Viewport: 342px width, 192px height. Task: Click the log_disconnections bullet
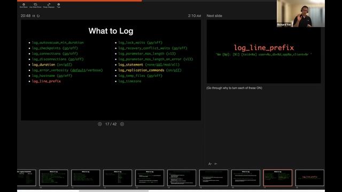[x=58, y=59]
